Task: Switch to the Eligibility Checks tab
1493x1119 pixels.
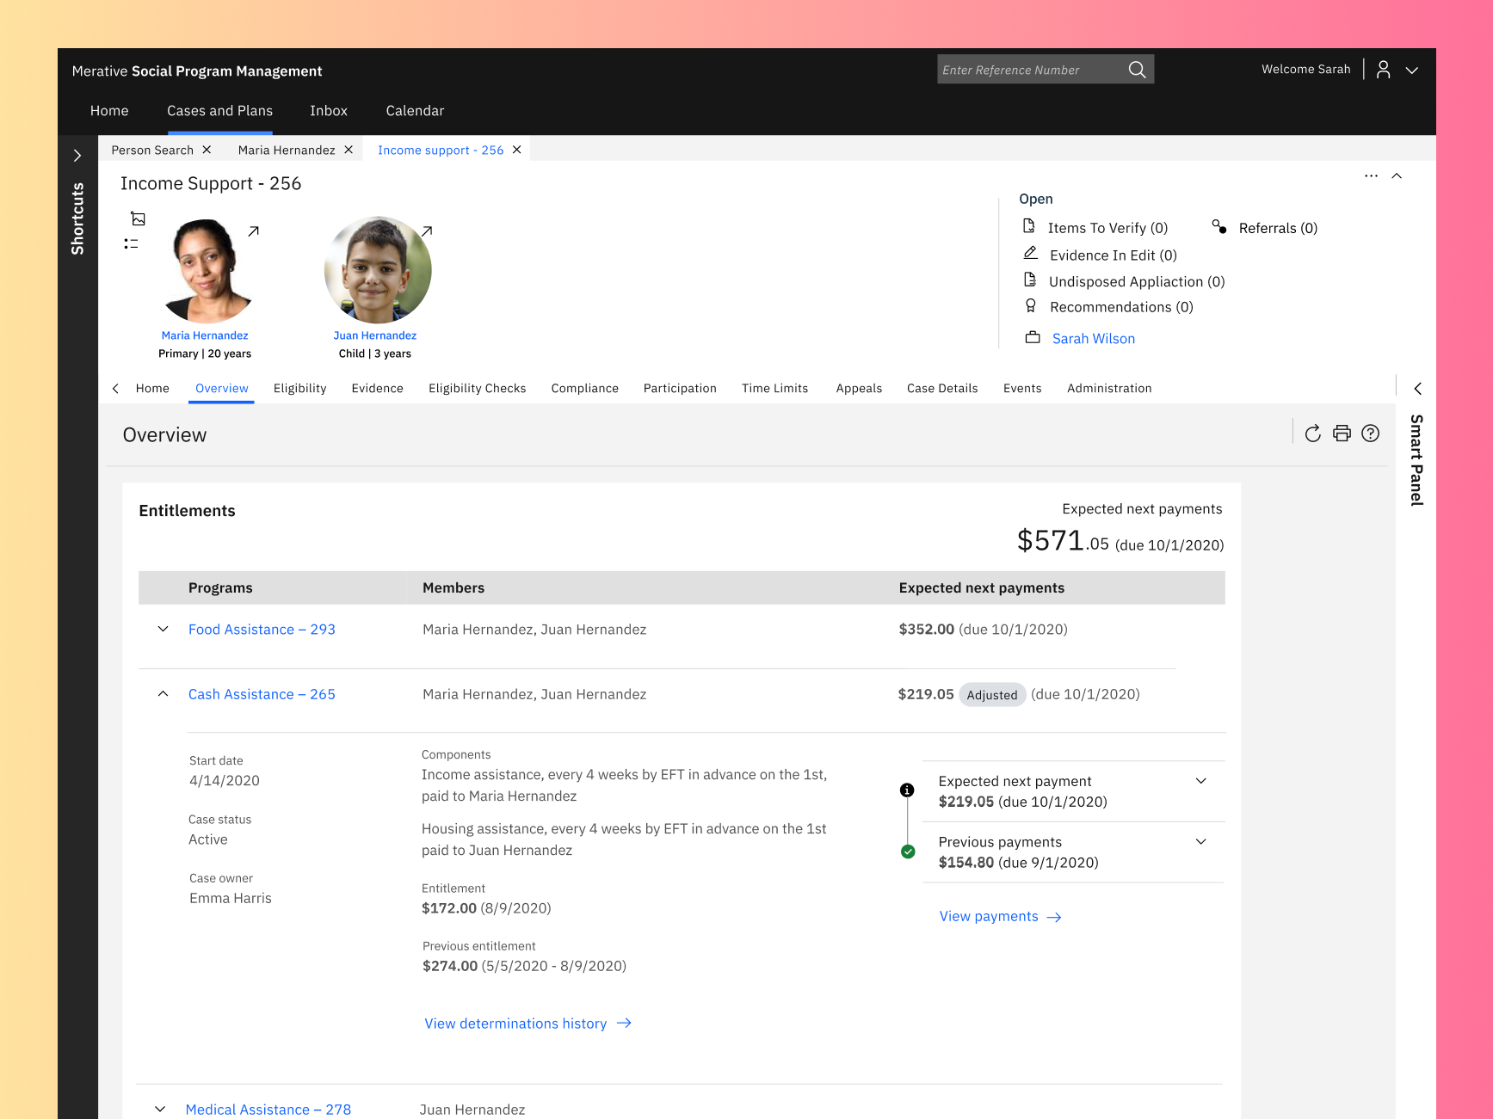Action: [477, 389]
